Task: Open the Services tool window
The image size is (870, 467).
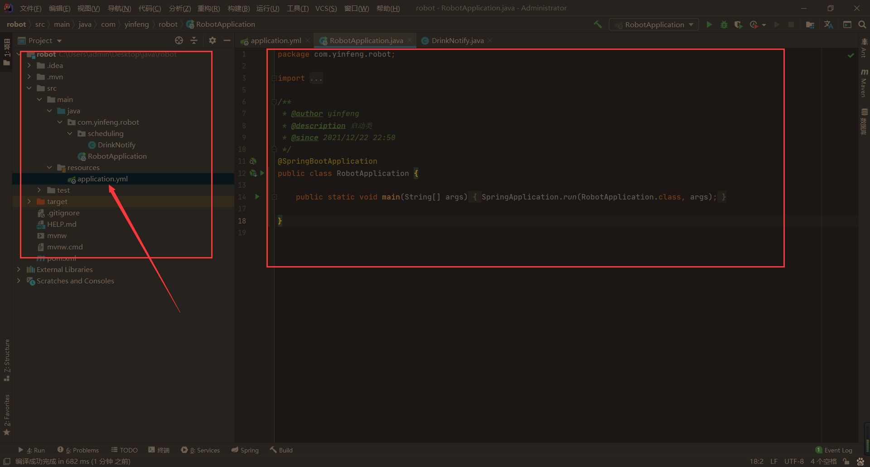Action: (200, 450)
